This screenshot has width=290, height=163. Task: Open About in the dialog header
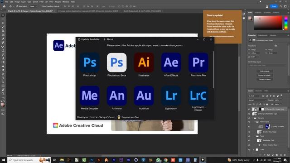point(108,39)
